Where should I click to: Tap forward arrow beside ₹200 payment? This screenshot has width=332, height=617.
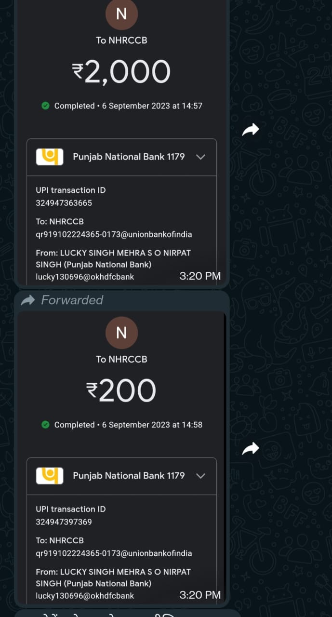[x=251, y=449]
